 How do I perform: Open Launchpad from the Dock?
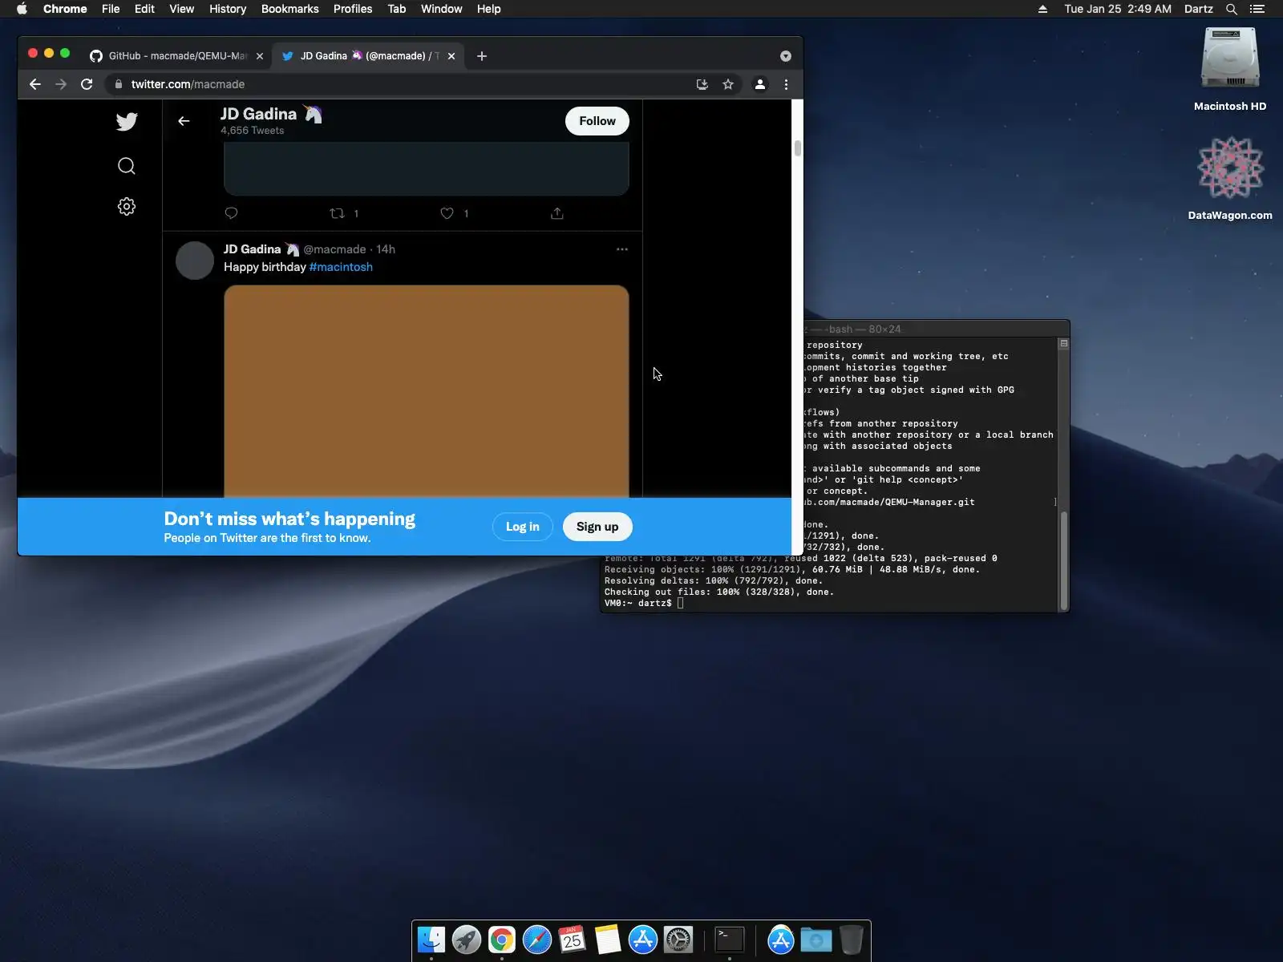click(467, 940)
